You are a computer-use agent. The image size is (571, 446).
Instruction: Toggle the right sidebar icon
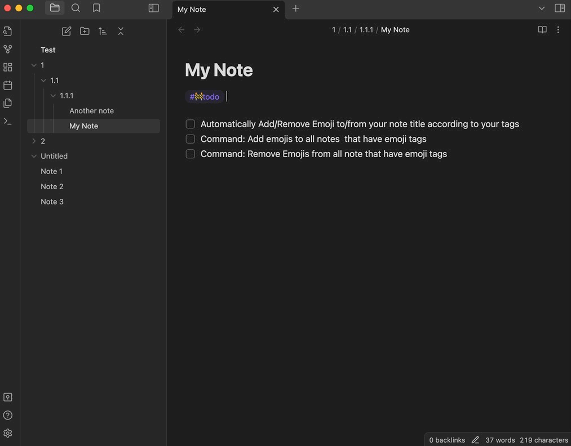coord(560,8)
